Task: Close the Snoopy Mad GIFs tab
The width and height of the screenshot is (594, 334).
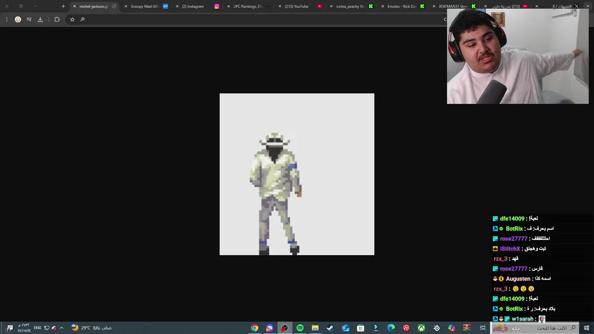Action: [125, 6]
